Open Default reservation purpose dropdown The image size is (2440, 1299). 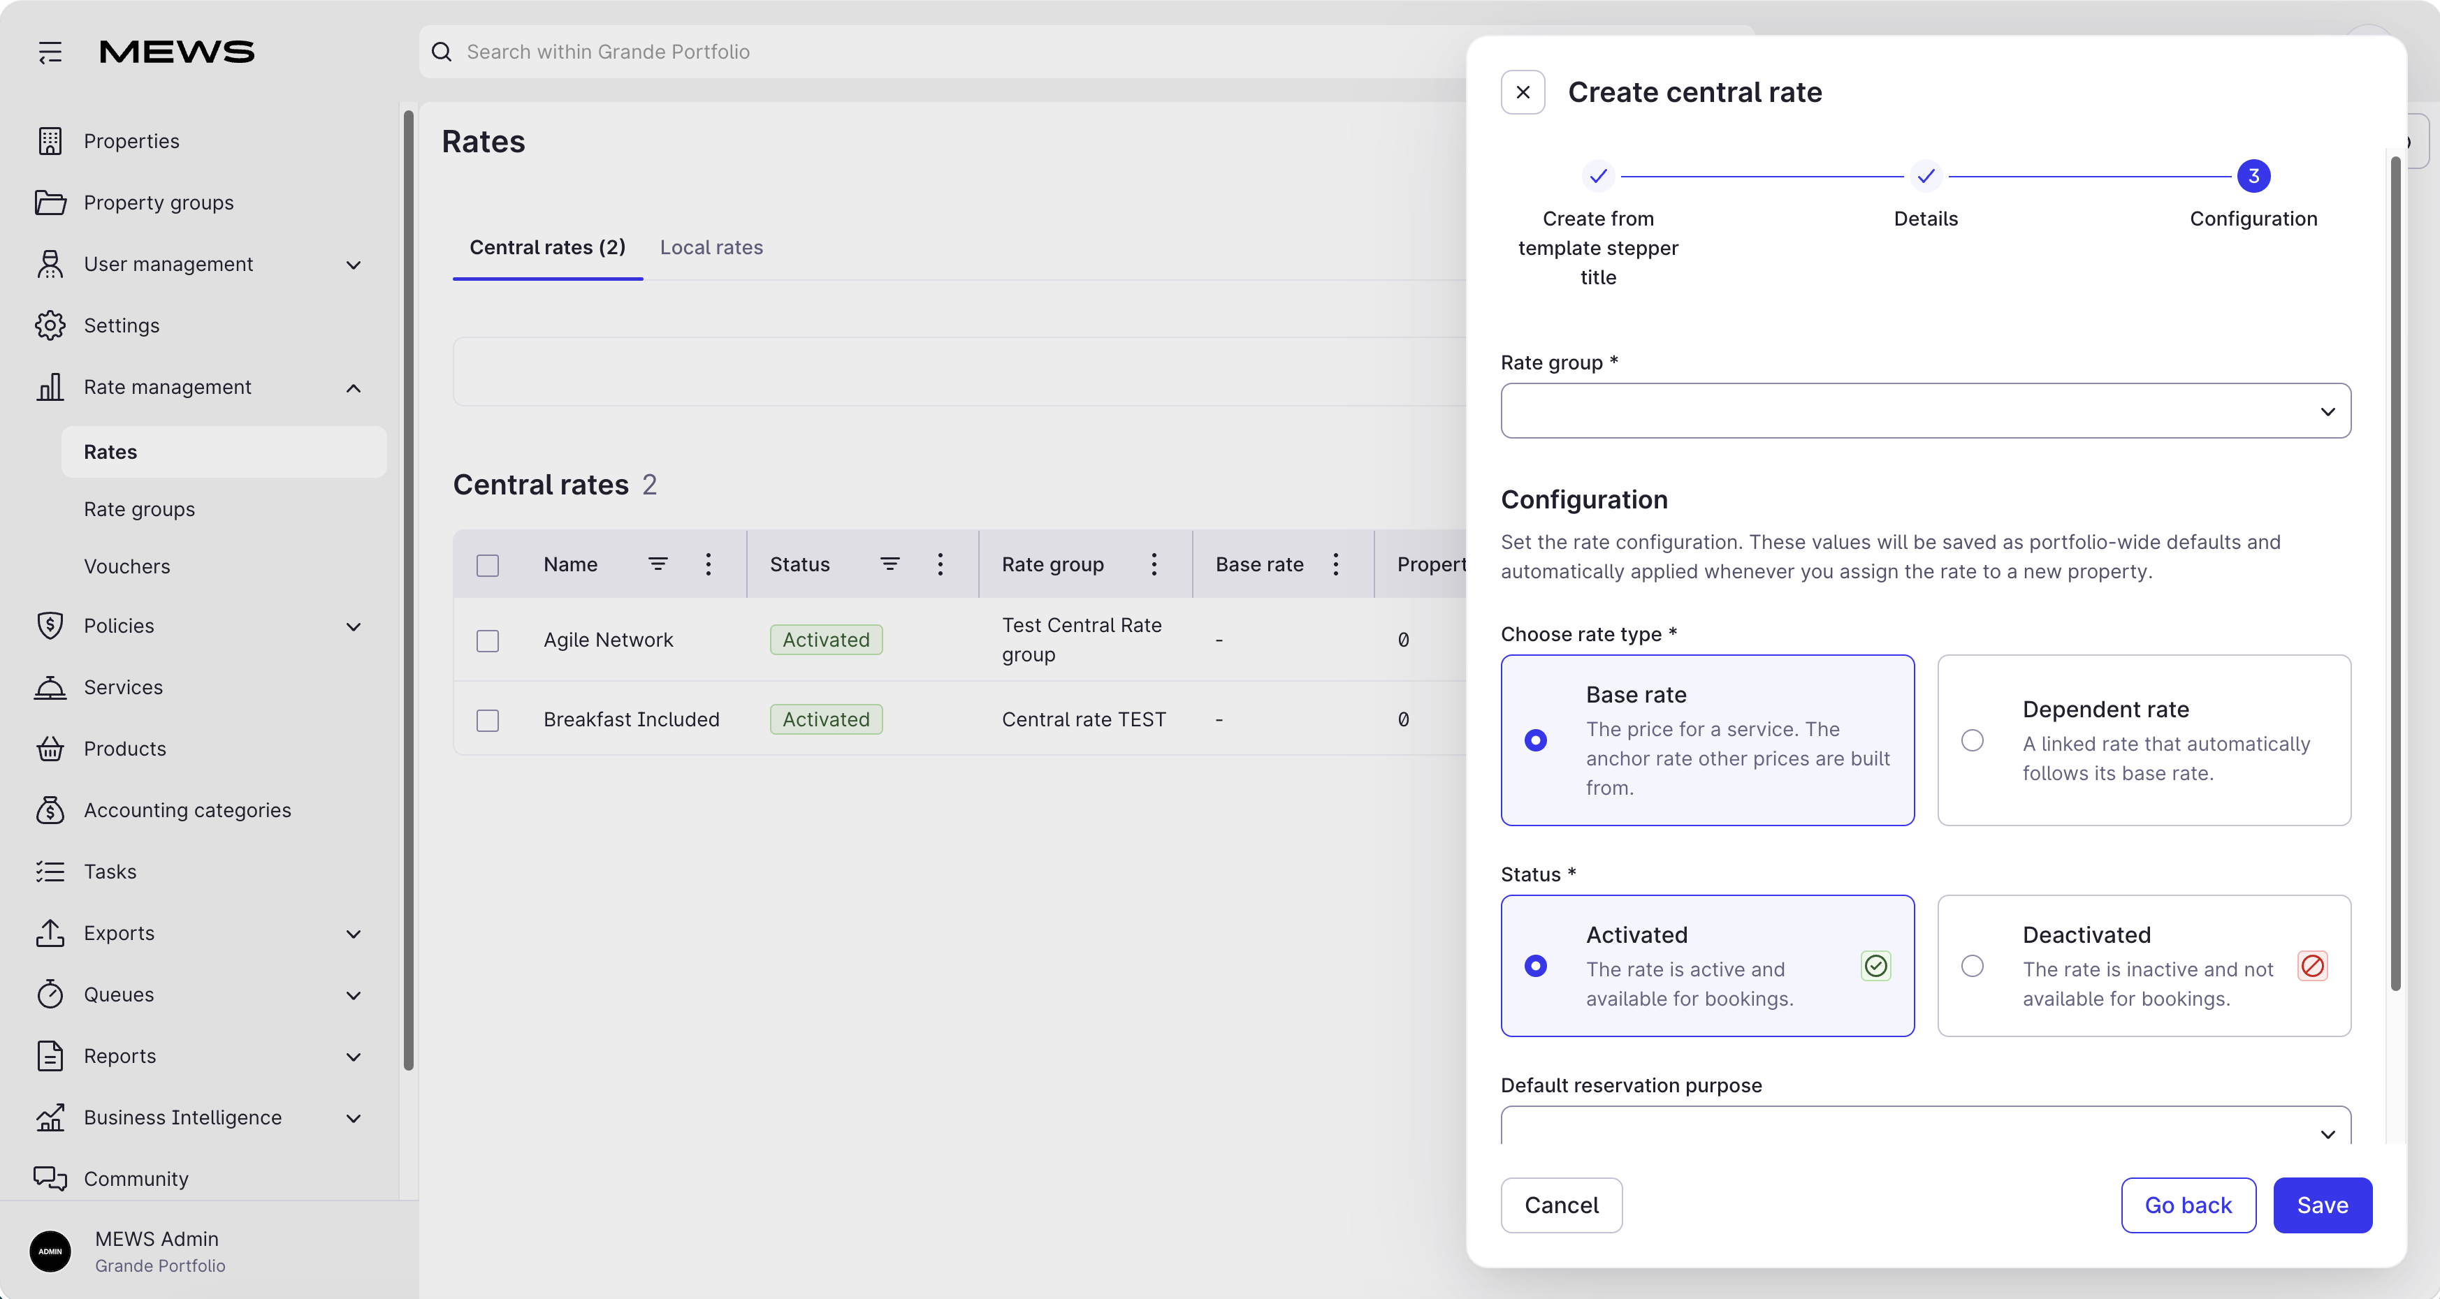click(x=1926, y=1126)
